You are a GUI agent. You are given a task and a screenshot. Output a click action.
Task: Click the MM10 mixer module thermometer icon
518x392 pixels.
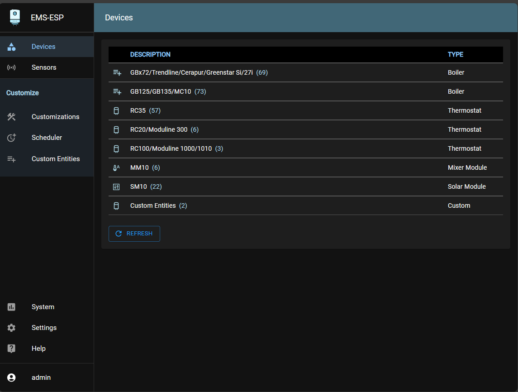point(116,167)
